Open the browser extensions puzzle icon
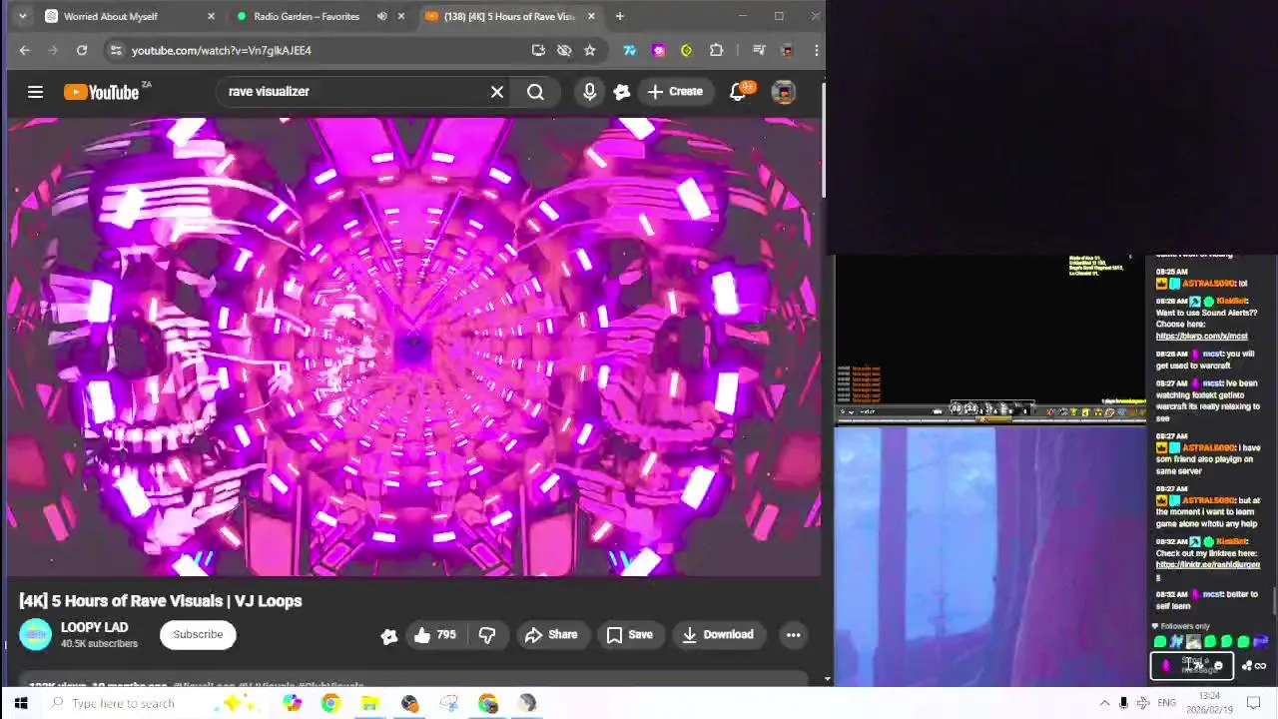Viewport: 1278px width, 719px height. coord(716,50)
